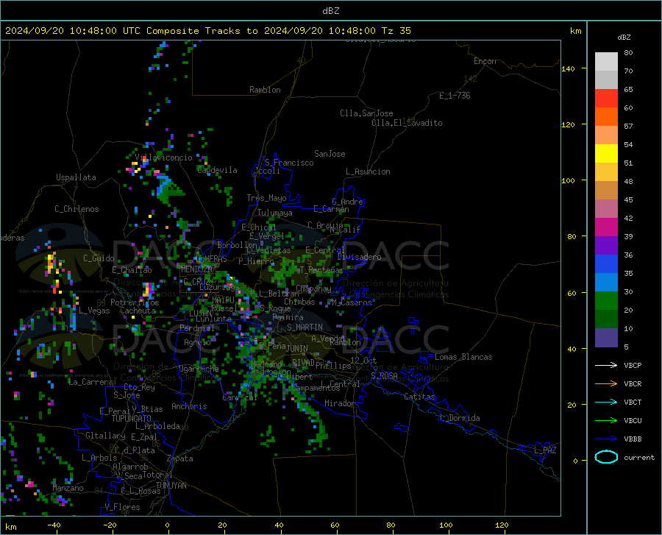Image resolution: width=662 pixels, height=535 pixels.
Task: Click the Encon label at upper right
Action: point(485,61)
